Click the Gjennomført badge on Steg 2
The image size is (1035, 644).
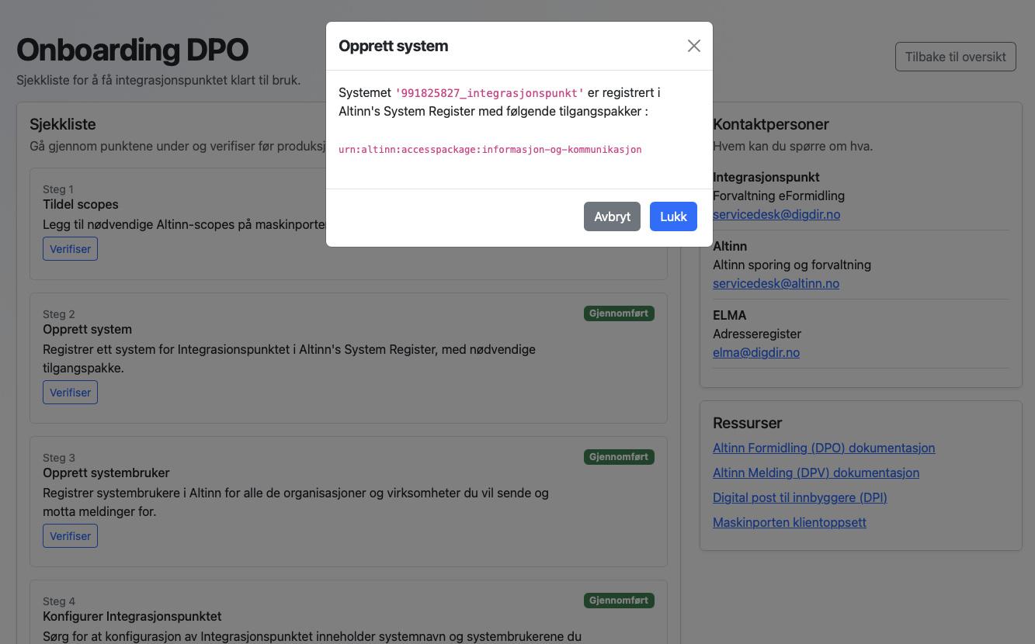pyautogui.click(x=619, y=313)
